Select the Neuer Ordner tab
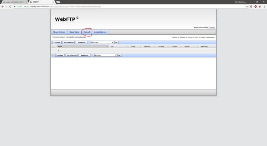 59,32
